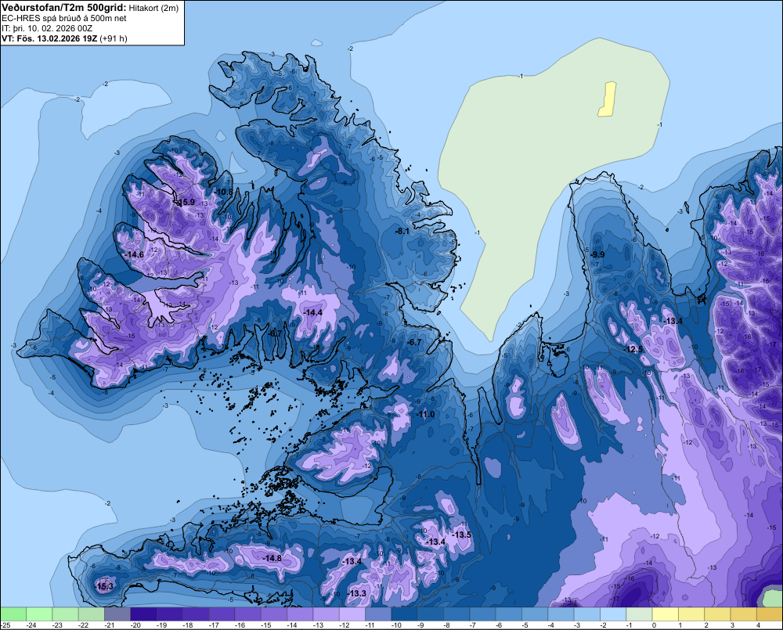This screenshot has height=630, width=783.
Task: Click the legend color swatch labeled -25
Action: pos(13,614)
